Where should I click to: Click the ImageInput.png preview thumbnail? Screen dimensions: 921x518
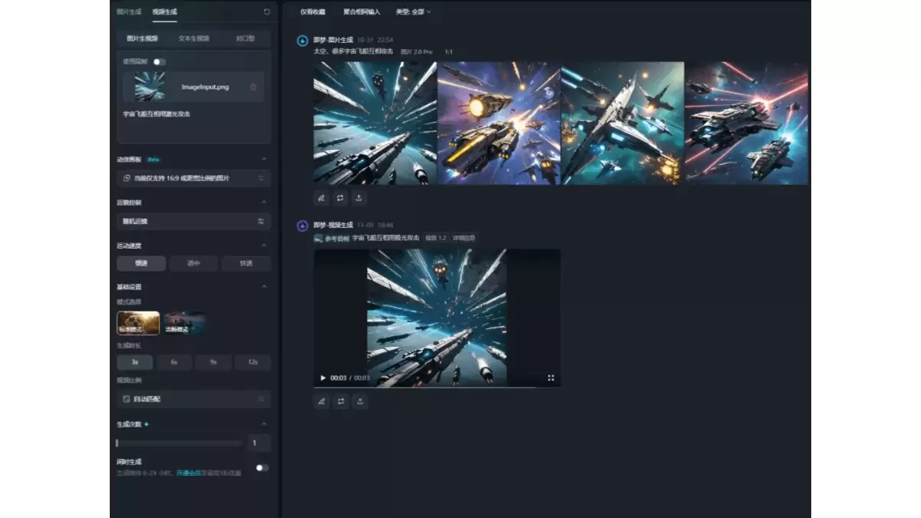pyautogui.click(x=150, y=87)
